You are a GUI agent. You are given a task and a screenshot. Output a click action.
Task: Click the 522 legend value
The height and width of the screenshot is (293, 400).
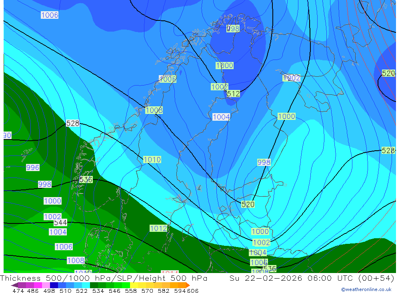82,291
